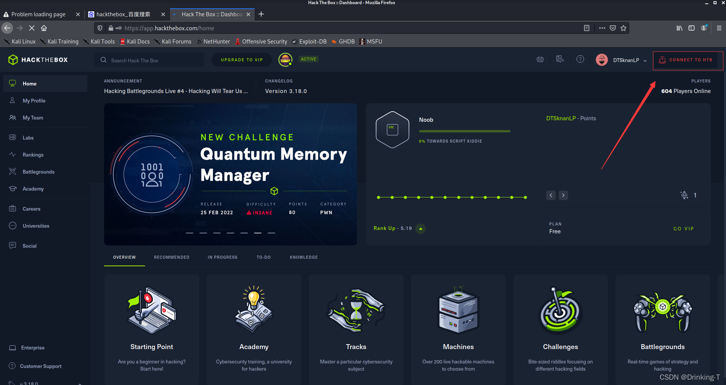Click the Hack The Box logo
Image resolution: width=726 pixels, height=385 pixels.
coord(38,60)
